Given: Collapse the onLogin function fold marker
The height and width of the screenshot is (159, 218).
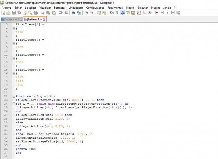Looking at the screenshot, I should click(14, 96).
